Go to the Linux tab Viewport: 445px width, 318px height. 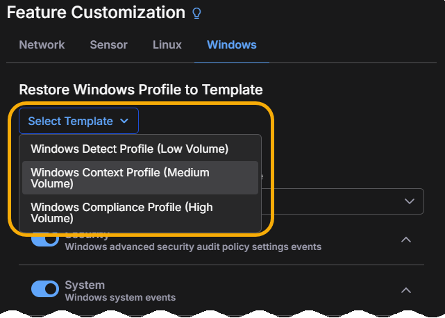[x=167, y=45]
